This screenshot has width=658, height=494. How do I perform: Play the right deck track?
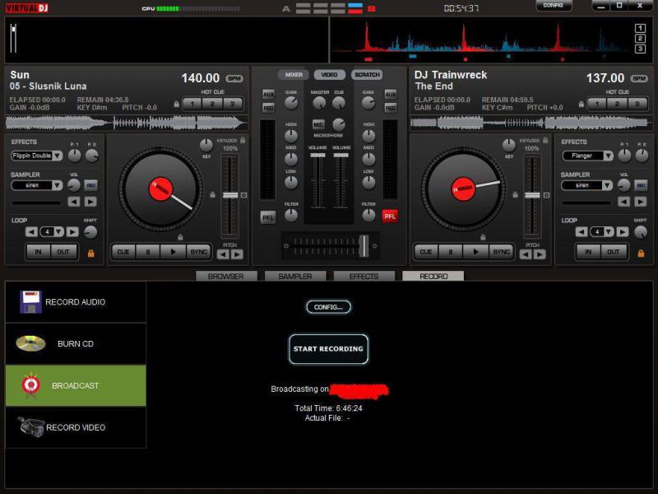(475, 252)
